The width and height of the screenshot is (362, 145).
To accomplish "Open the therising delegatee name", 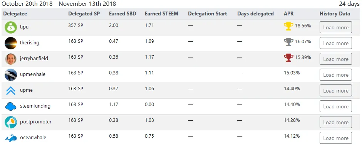I will click(x=30, y=43).
